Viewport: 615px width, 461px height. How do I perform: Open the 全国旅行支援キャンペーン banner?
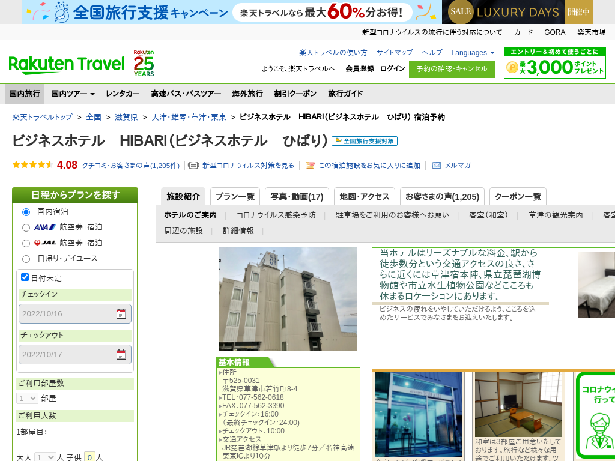pos(231,12)
